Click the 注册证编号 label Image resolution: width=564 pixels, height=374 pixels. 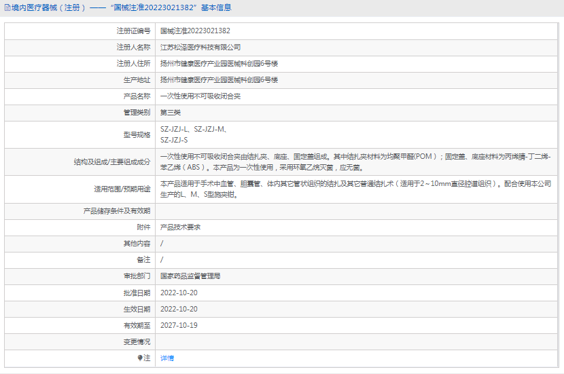(x=133, y=31)
